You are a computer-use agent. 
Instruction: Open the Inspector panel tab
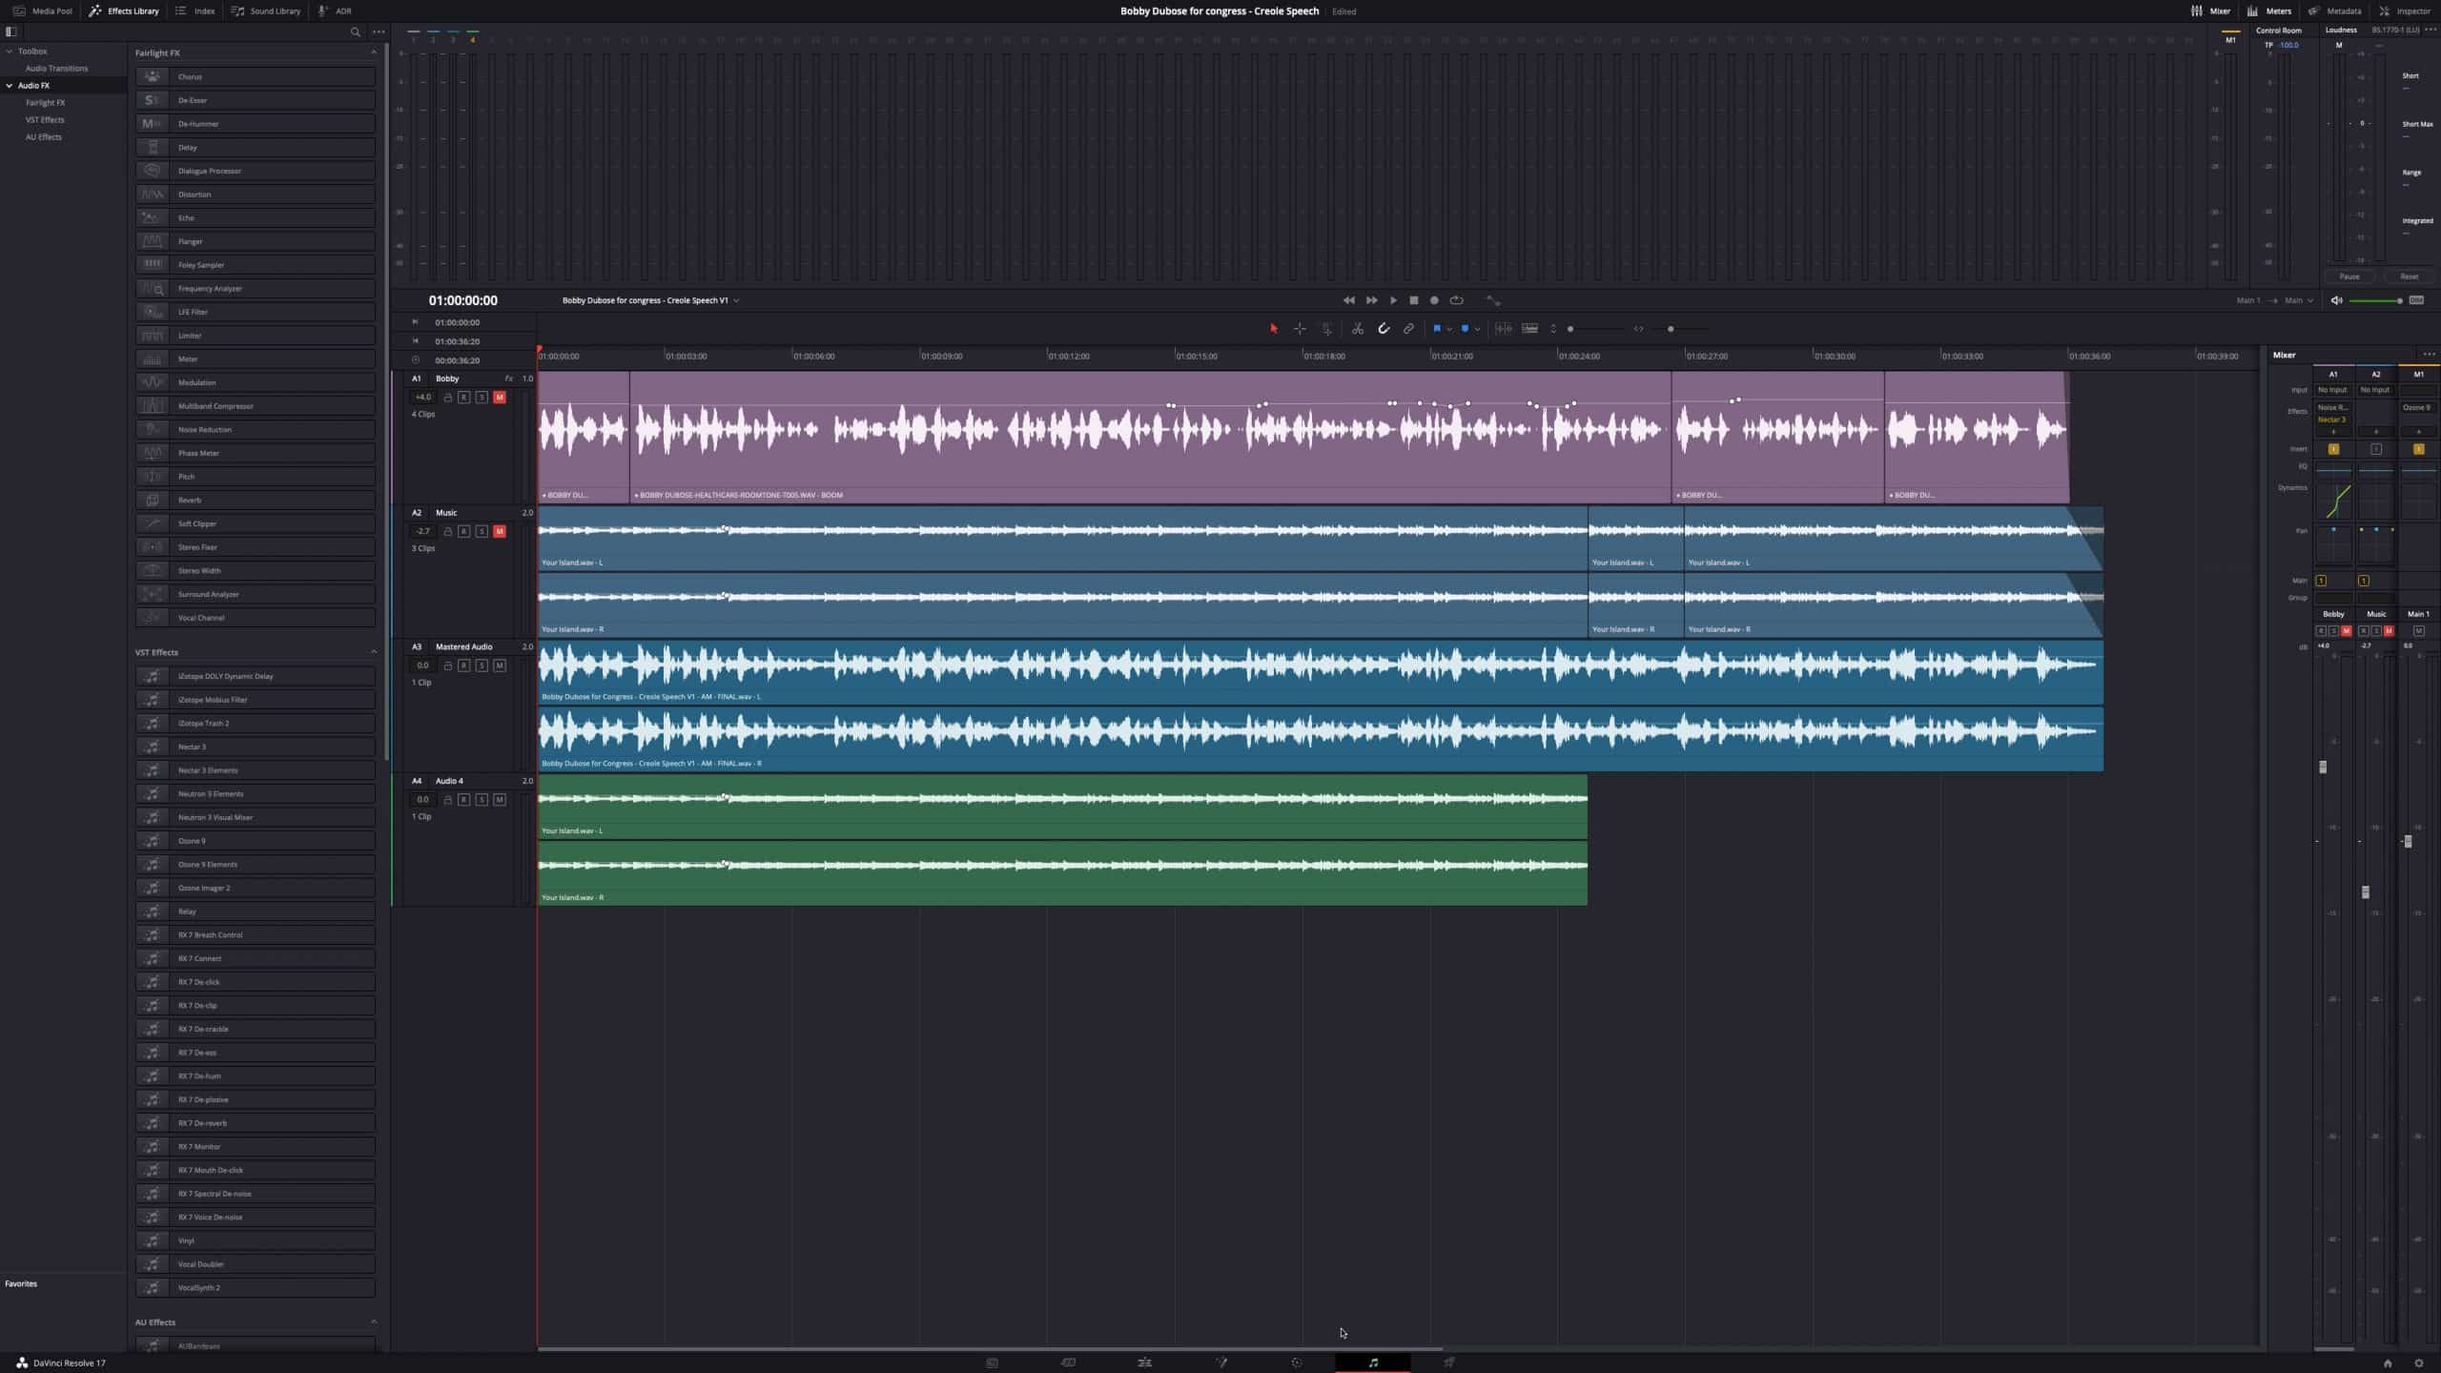point(2405,11)
